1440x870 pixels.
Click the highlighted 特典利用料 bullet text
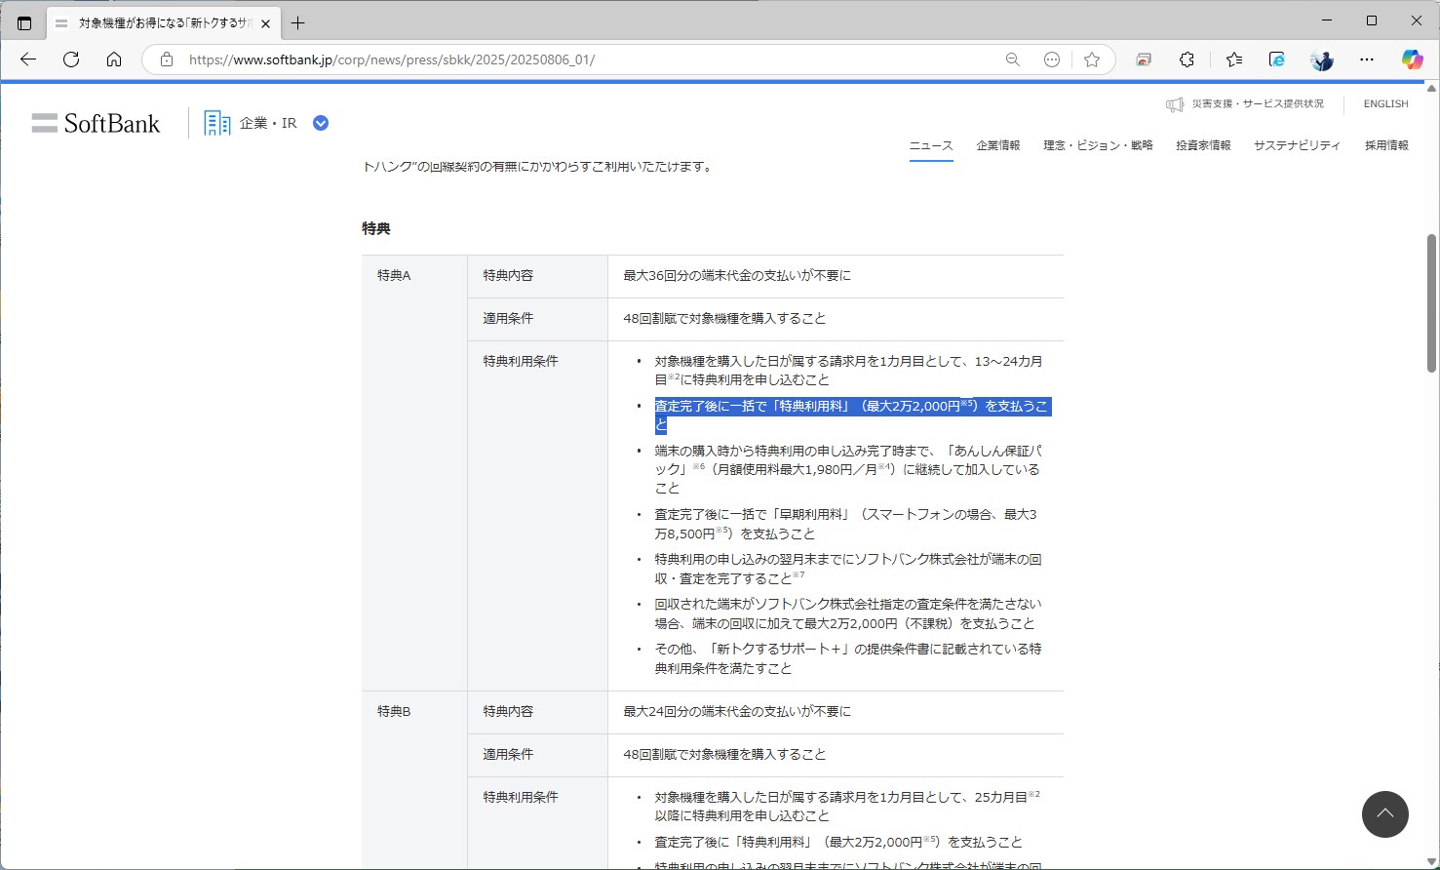click(852, 415)
